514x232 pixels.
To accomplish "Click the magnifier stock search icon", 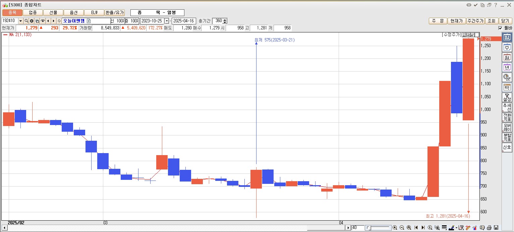I will (x=26, y=21).
